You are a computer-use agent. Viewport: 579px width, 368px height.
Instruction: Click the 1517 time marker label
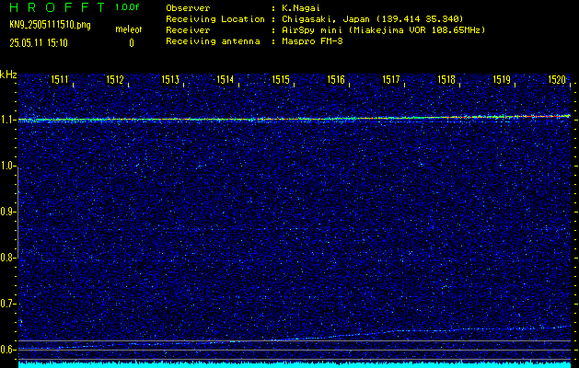pyautogui.click(x=391, y=79)
